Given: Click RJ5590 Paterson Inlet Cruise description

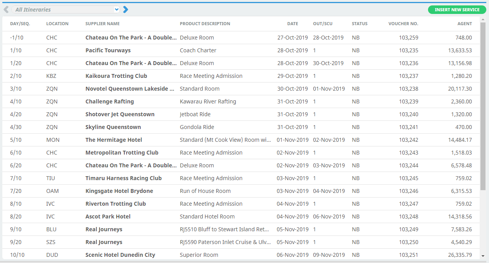Looking at the screenshot, I should (x=225, y=242).
